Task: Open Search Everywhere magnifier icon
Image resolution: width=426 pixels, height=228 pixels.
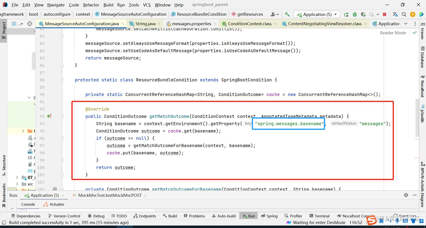Action: [x=404, y=14]
